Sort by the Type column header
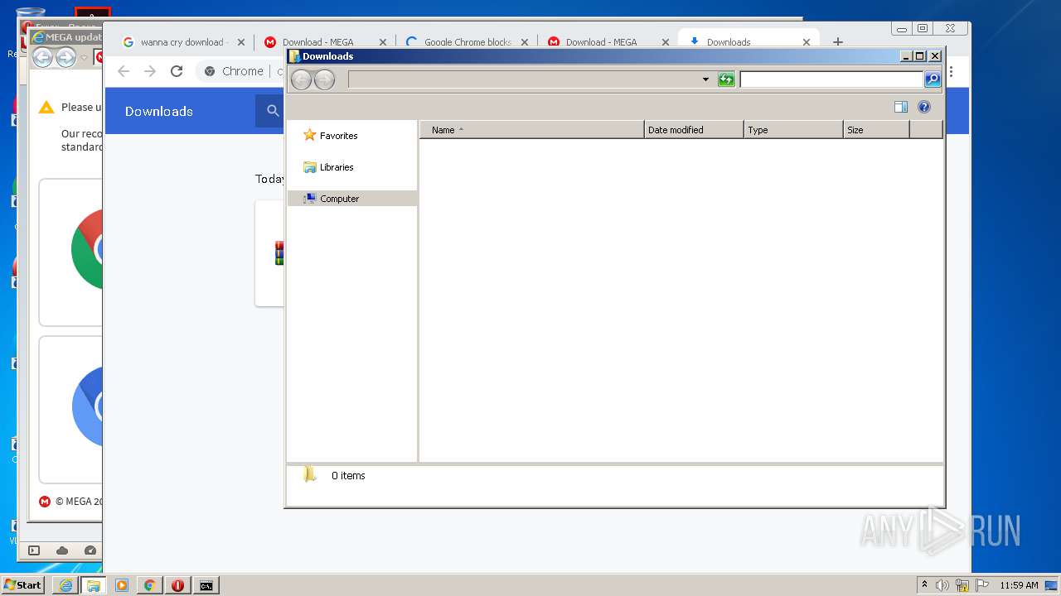Screen dimensions: 1061x596 [x=793, y=130]
